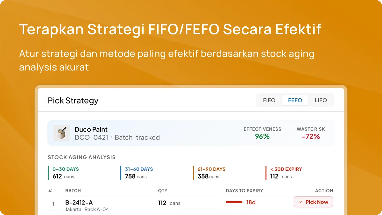Click the Effectiveness 96% metric
Image resolution: width=382 pixels, height=215 pixels.
point(262,133)
